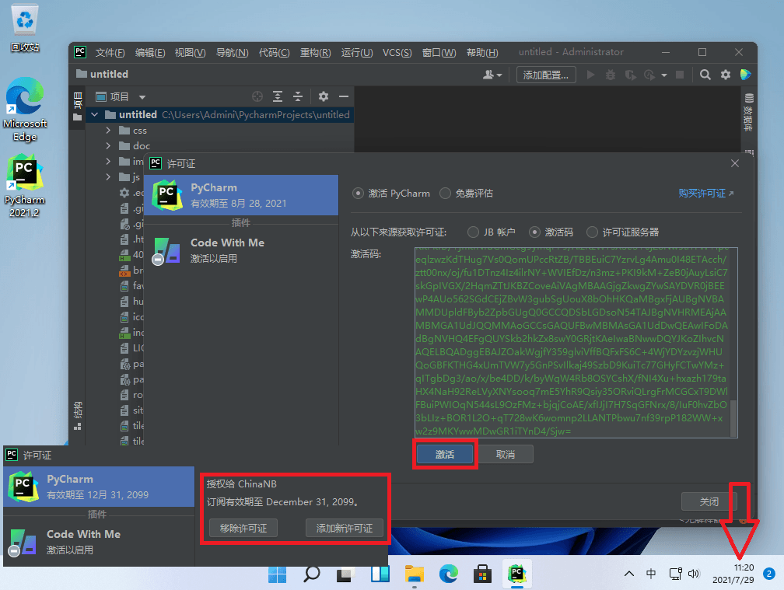Screen dimensions: 784x590
Task: Open Window menu
Action: pos(439,52)
